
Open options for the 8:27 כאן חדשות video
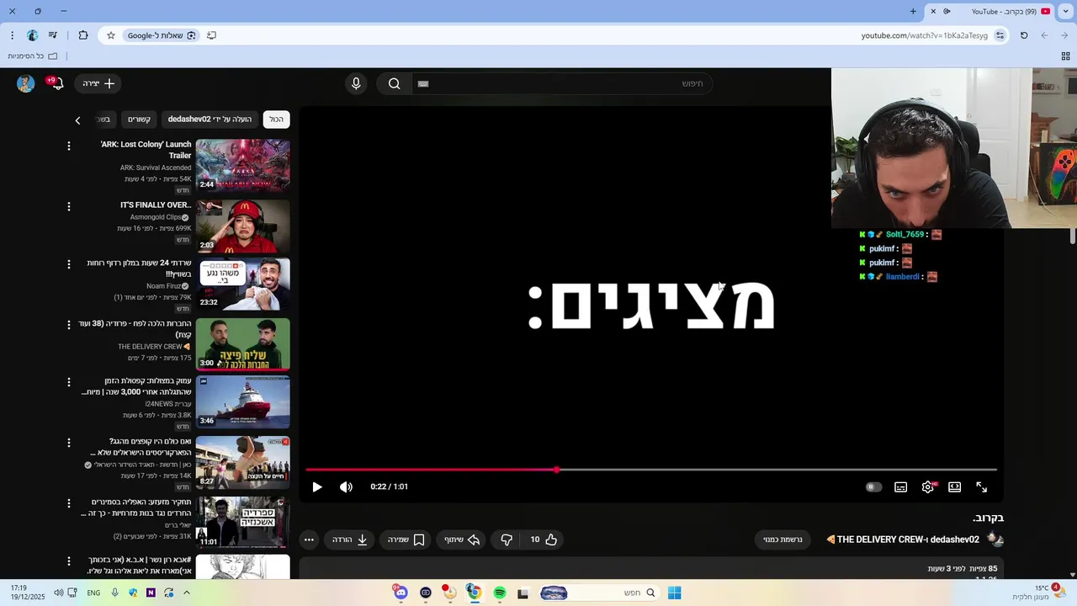(x=69, y=443)
